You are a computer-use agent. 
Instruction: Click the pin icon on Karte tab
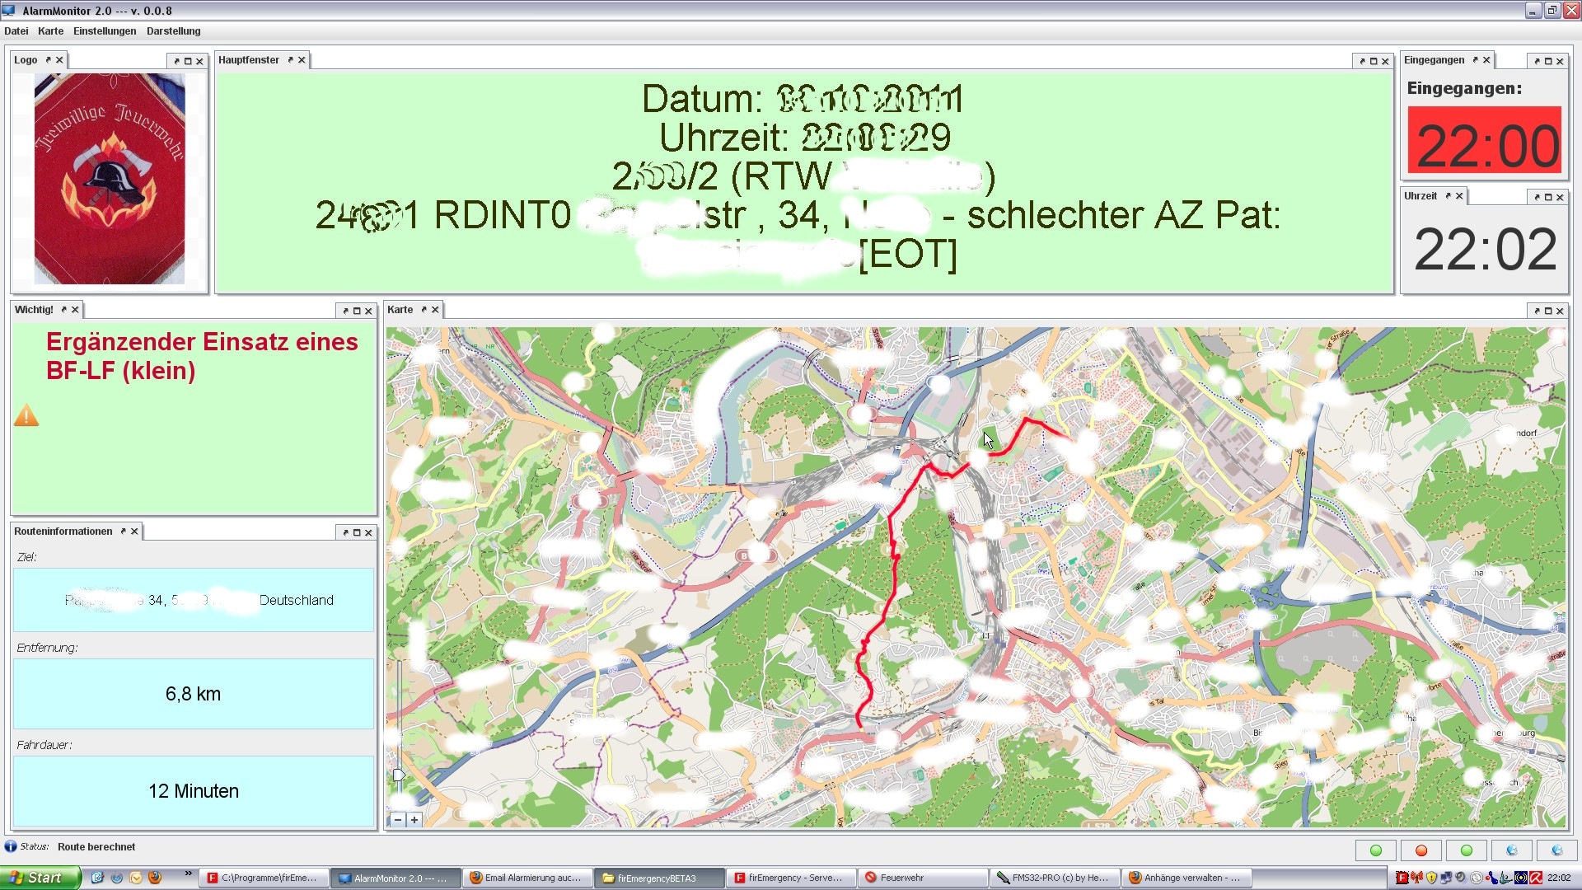coord(424,310)
